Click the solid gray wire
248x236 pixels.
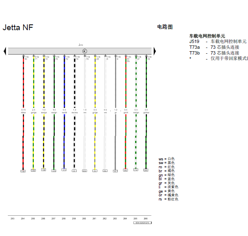[x=116, y=82]
